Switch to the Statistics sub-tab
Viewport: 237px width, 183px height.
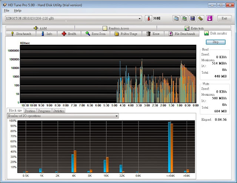tap(59, 111)
